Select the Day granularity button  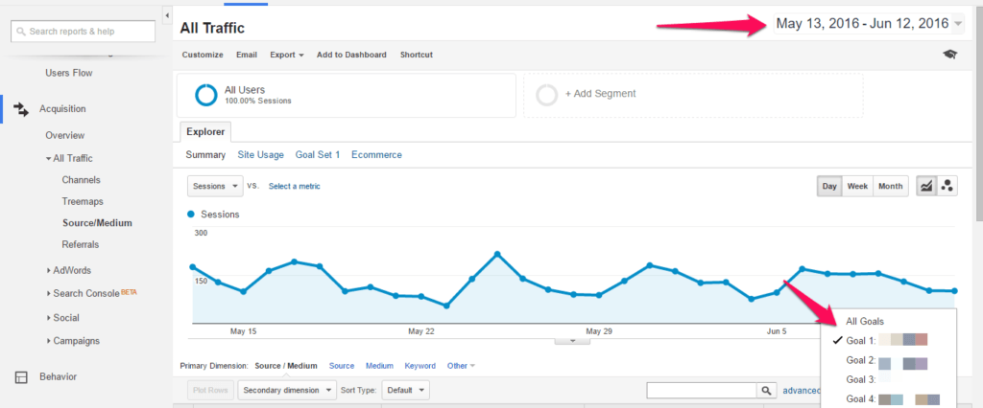(829, 186)
